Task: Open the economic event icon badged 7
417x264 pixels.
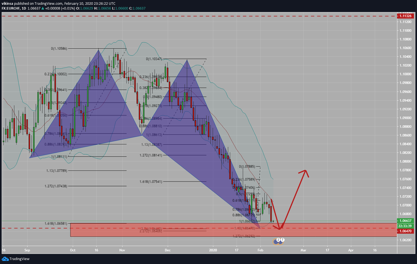Action: tap(281, 241)
